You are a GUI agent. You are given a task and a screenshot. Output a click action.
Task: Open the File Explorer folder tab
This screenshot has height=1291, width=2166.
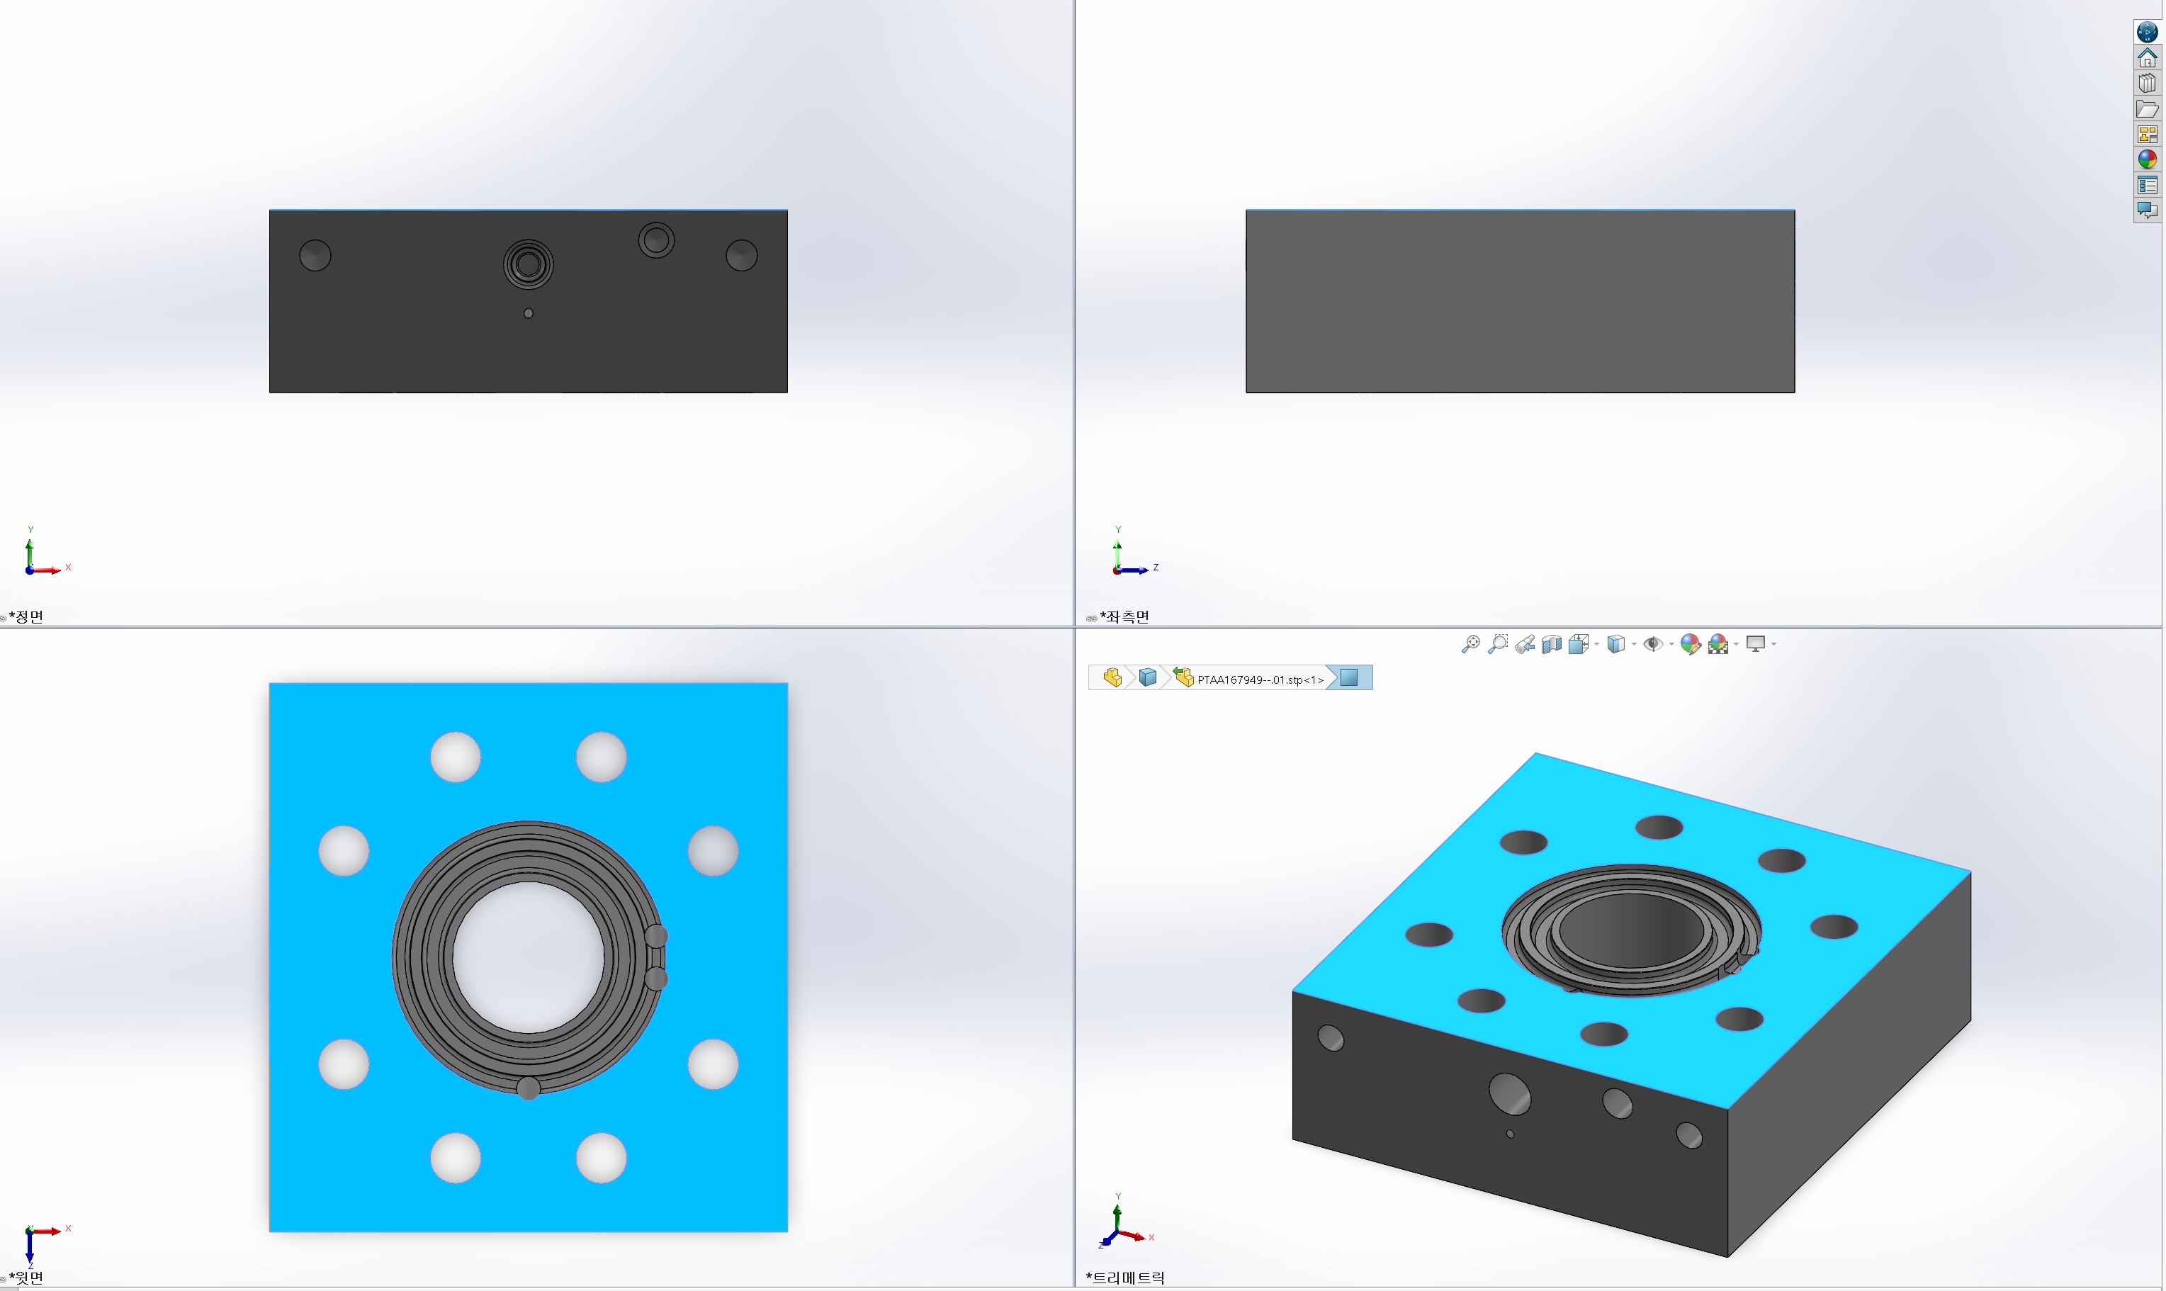pyautogui.click(x=2147, y=108)
